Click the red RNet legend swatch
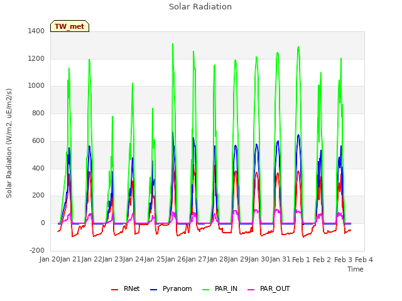The image size is (402, 301). (x=114, y=290)
